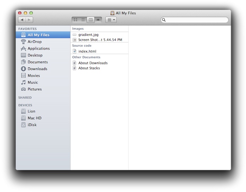Select All My Files icon in sidebar
The width and height of the screenshot is (246, 192).
pyautogui.click(x=23, y=35)
